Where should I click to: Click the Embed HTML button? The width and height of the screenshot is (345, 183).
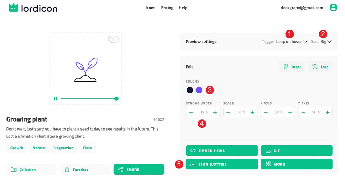[x=222, y=151]
